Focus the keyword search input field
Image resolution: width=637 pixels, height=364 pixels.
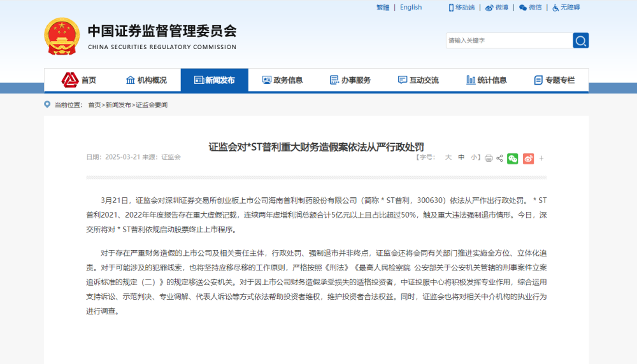[508, 41]
